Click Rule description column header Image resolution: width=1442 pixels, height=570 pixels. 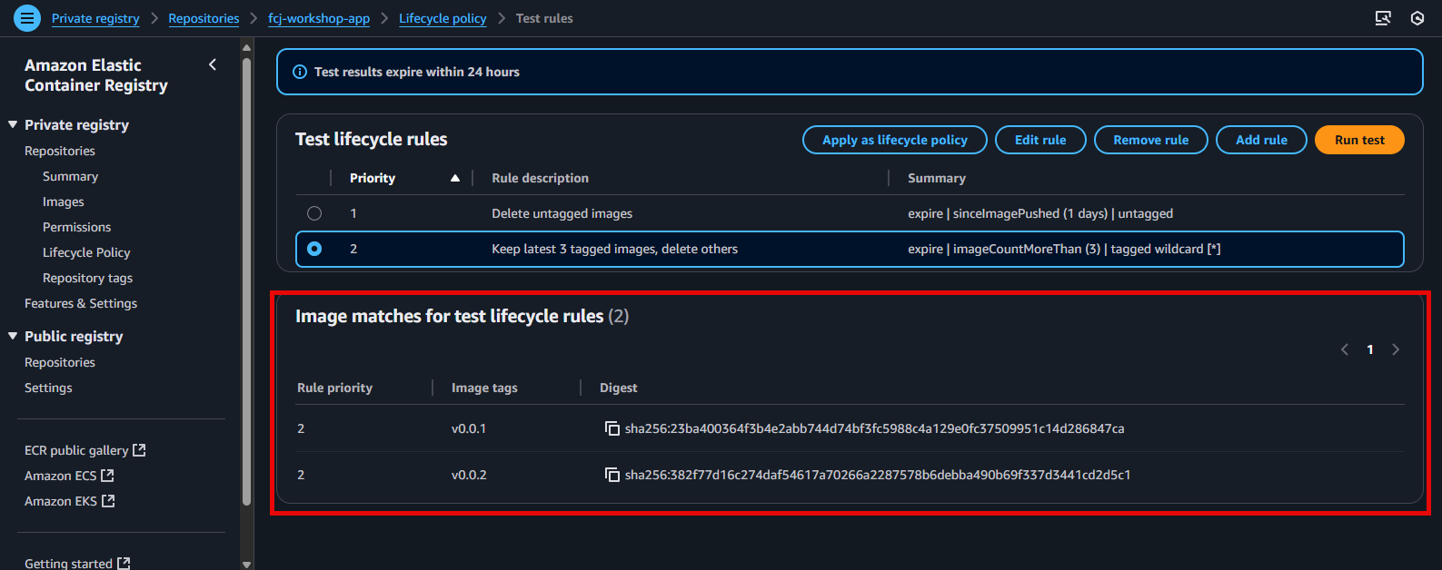click(540, 178)
